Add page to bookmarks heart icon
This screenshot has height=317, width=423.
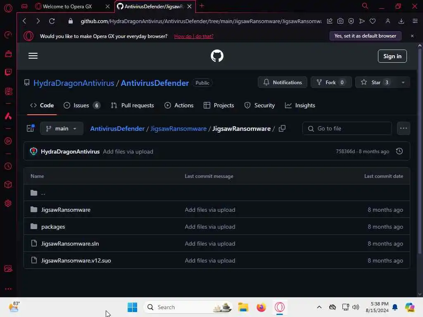[373, 21]
